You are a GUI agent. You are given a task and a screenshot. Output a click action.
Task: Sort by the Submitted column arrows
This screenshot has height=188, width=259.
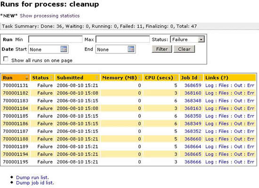tap(97, 78)
